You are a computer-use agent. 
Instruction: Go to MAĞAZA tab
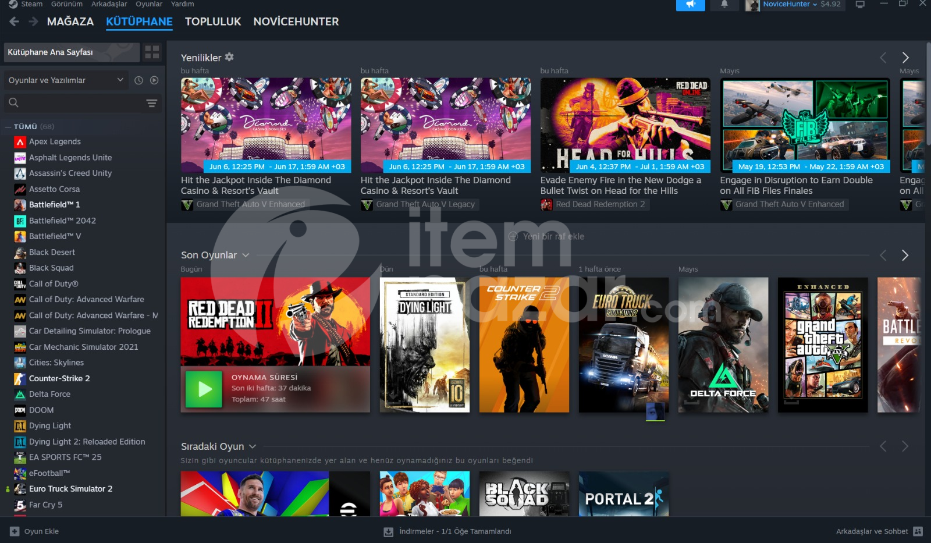click(x=70, y=22)
